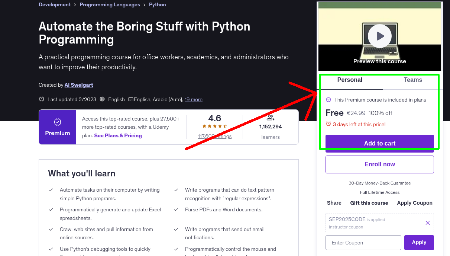Click the checkmark beside Excel spreadsheets item

click(51, 209)
